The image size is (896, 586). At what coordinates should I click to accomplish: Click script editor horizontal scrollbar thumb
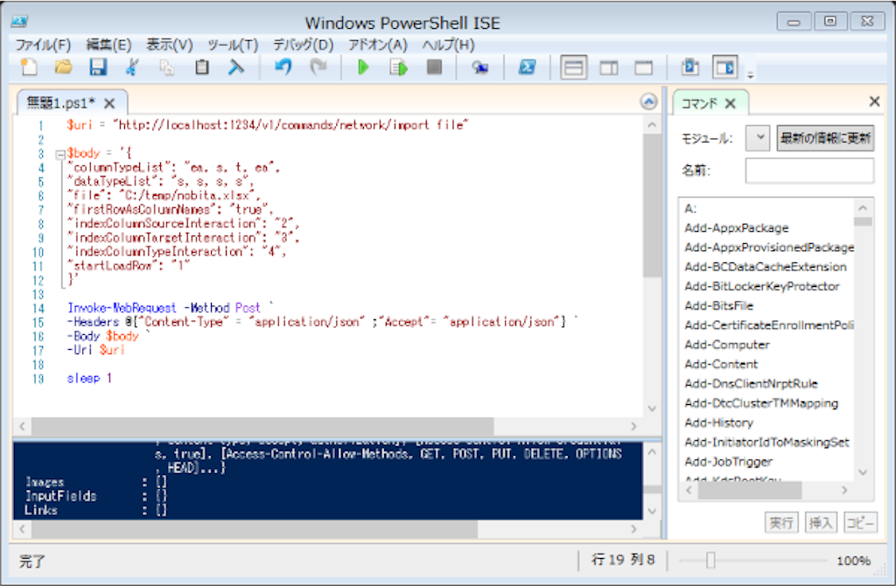(262, 426)
